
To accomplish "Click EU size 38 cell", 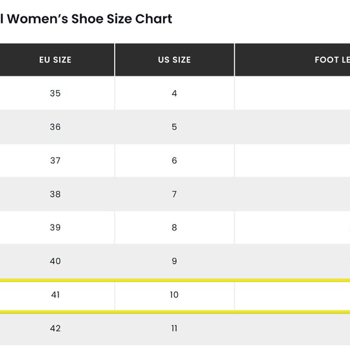I will [x=57, y=194].
